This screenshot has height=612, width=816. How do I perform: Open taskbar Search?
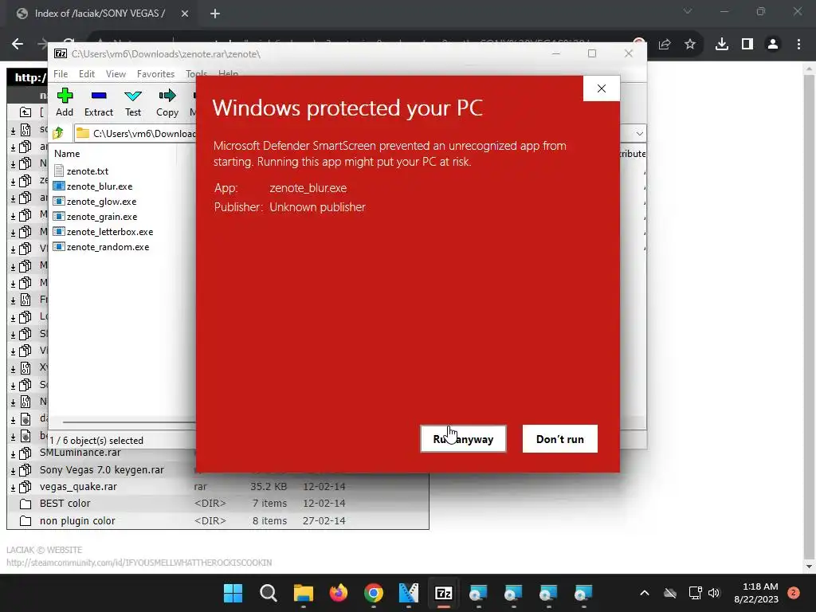click(269, 593)
